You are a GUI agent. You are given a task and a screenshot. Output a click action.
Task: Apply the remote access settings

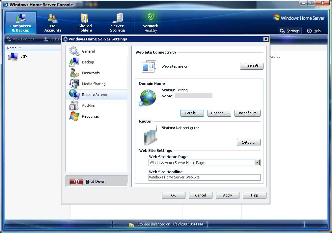[x=227, y=195]
